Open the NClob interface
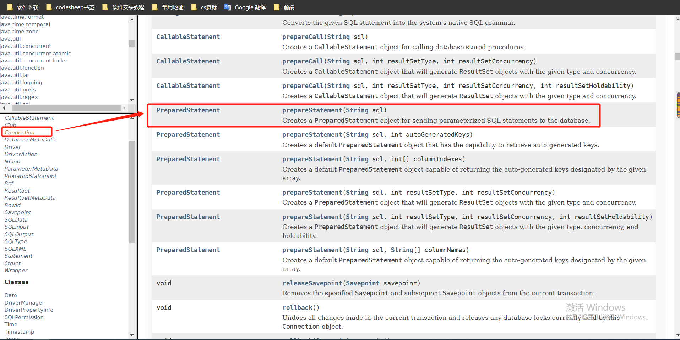680x340 pixels. (x=12, y=162)
